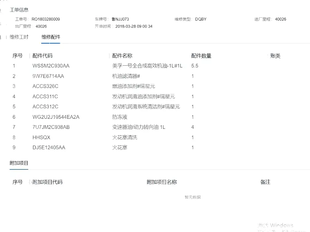This screenshot has width=310, height=232.
Task: Select the 维修配件 tab
Action: pos(51,37)
